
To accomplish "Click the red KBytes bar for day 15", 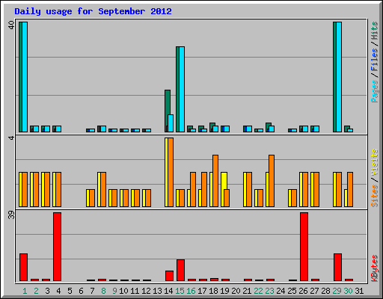I will pos(180,271).
